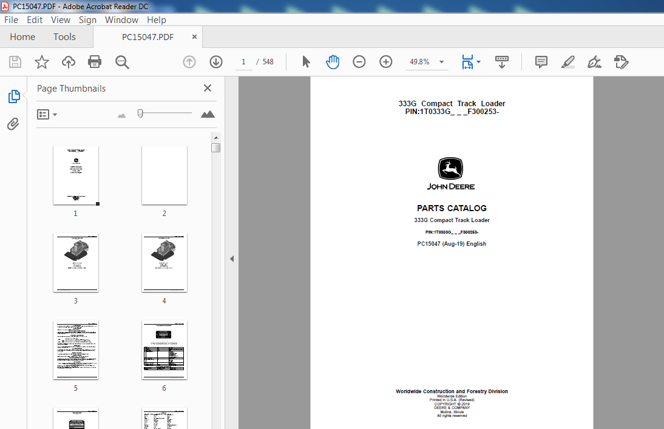664x429 pixels.
Task: Open the Attachments paperclip panel
Action: [13, 124]
